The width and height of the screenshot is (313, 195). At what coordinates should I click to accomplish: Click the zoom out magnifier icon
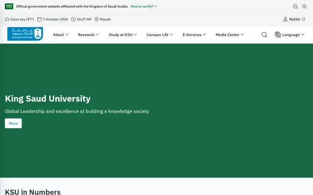tap(295, 6)
